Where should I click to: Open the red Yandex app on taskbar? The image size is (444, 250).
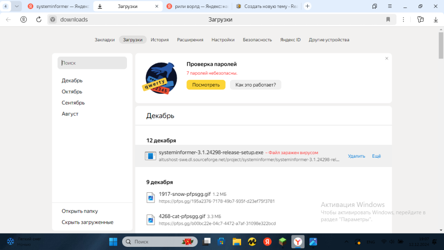click(267, 242)
